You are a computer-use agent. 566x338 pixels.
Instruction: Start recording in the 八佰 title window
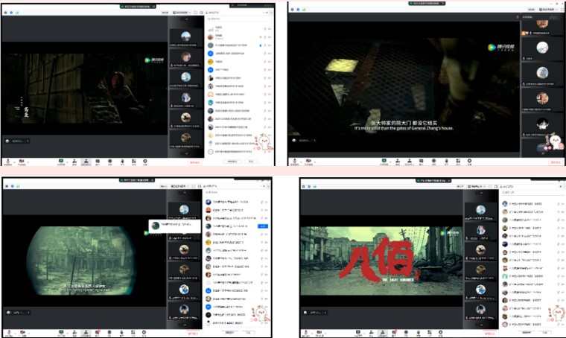coord(406,333)
